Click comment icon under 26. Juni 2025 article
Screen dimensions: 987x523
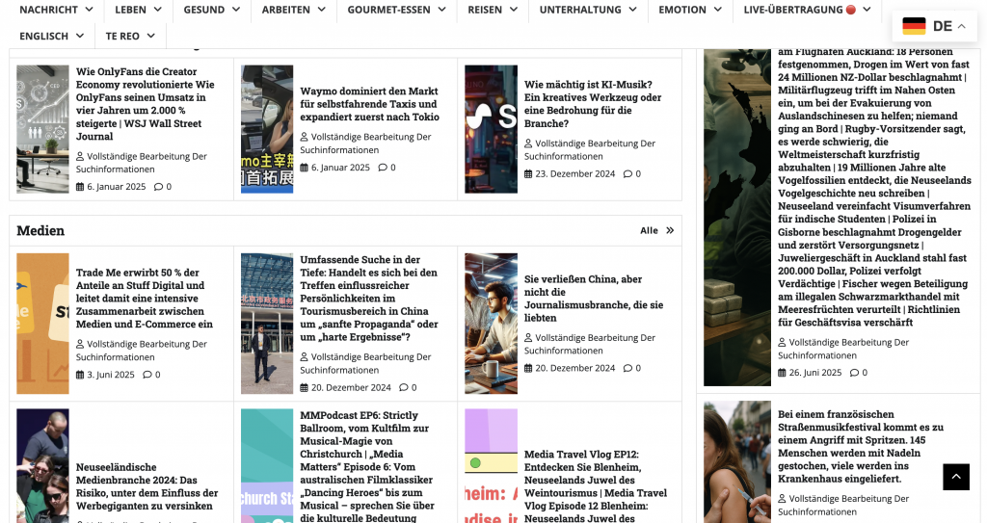852,373
